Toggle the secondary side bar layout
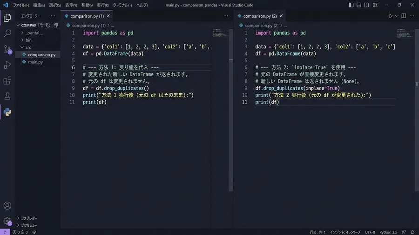The image size is (419, 235). [x=367, y=5]
